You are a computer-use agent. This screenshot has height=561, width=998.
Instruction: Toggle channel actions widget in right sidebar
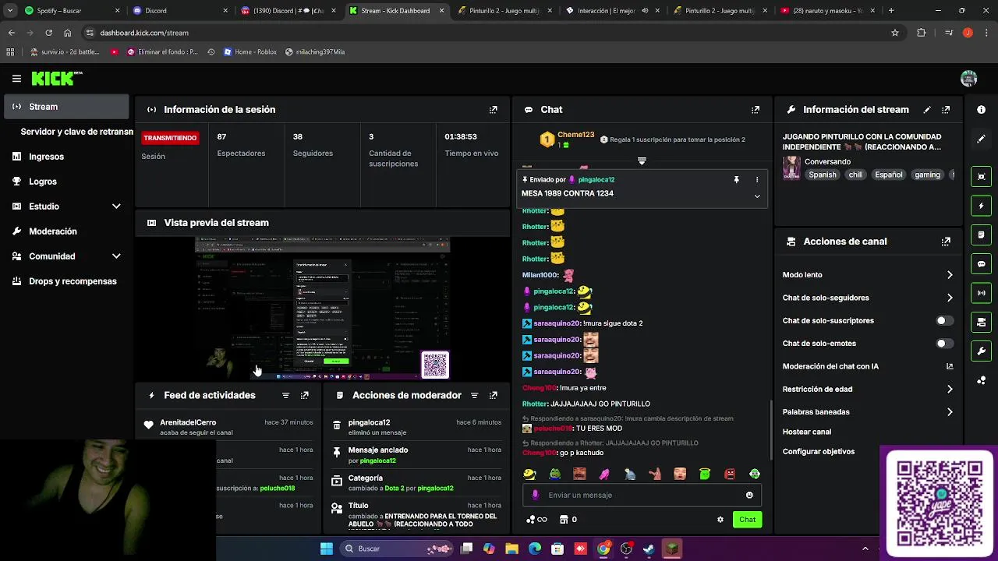(982, 322)
